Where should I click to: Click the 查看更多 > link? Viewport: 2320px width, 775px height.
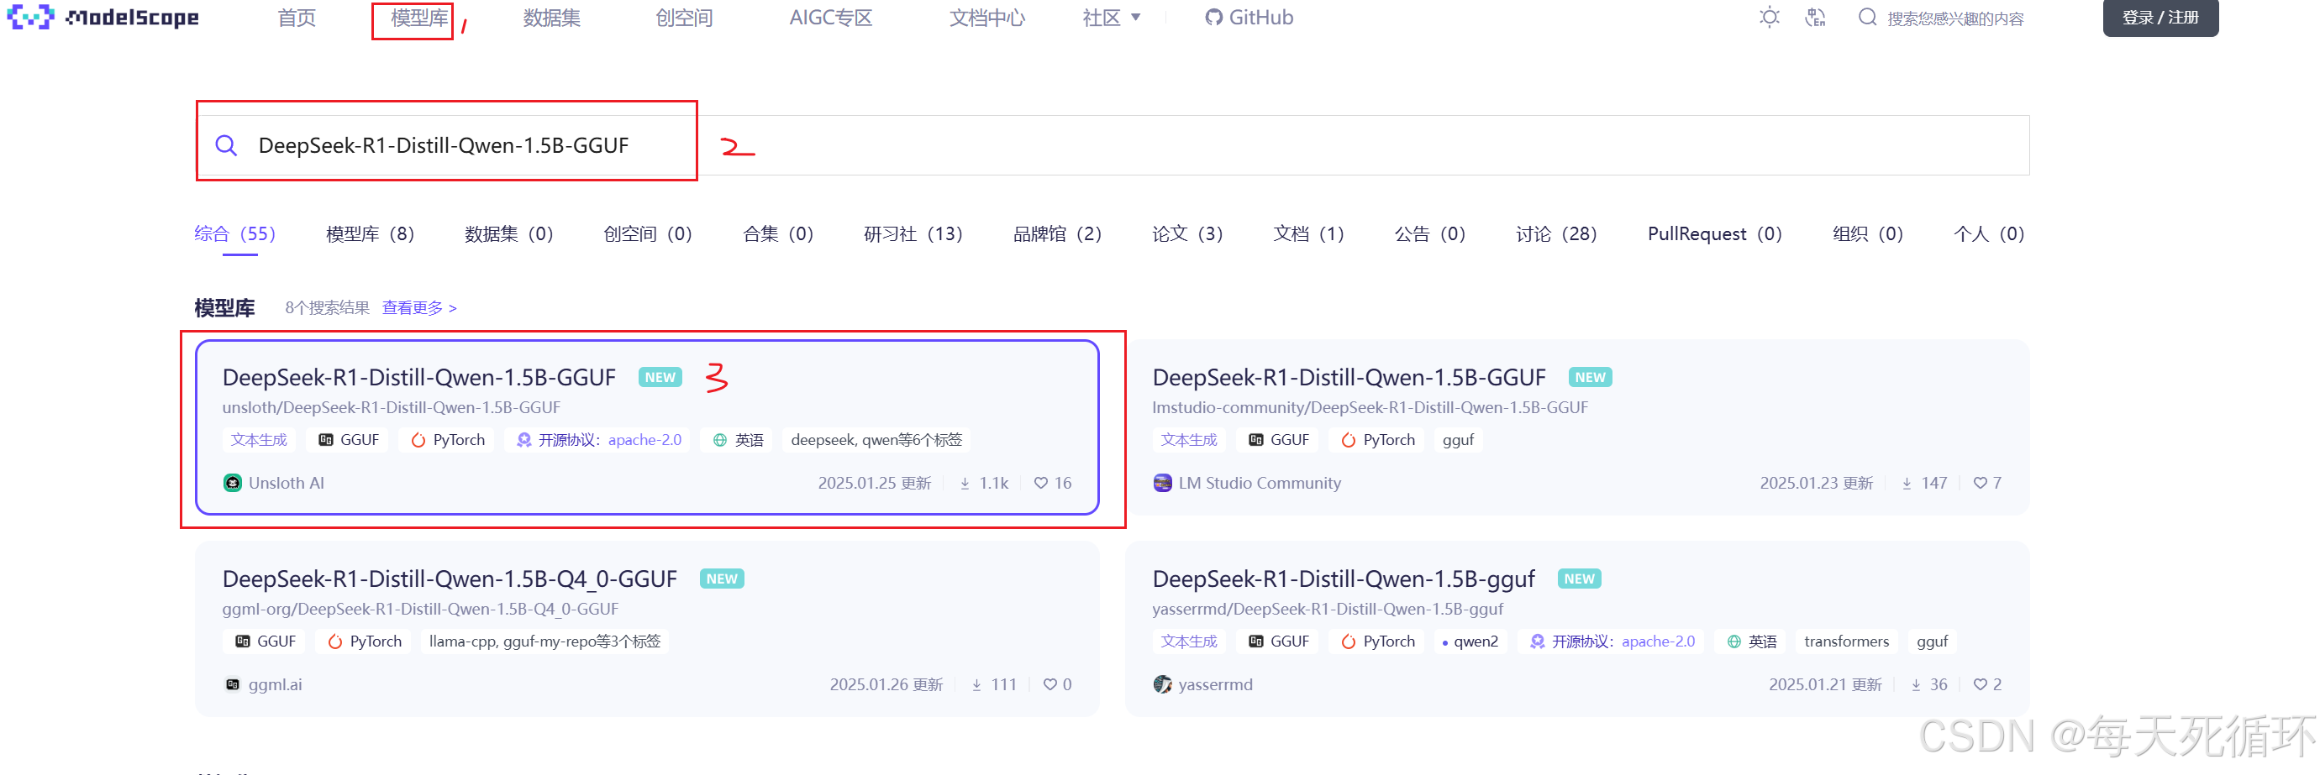point(418,308)
